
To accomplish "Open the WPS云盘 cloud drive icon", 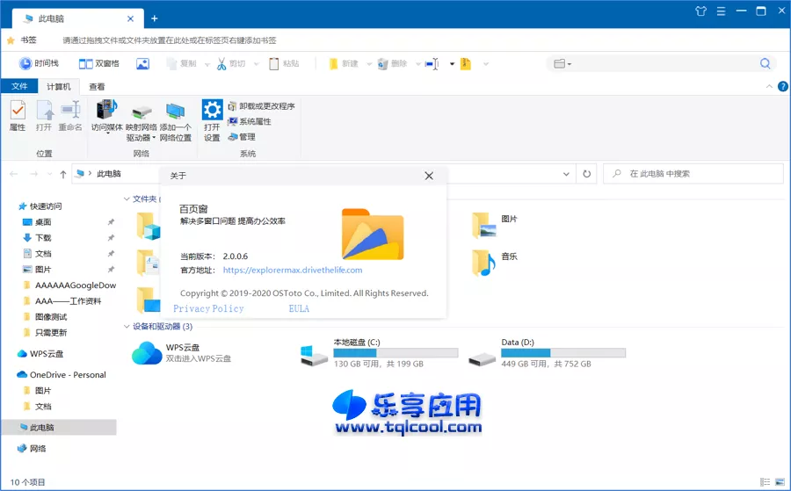I will [147, 353].
